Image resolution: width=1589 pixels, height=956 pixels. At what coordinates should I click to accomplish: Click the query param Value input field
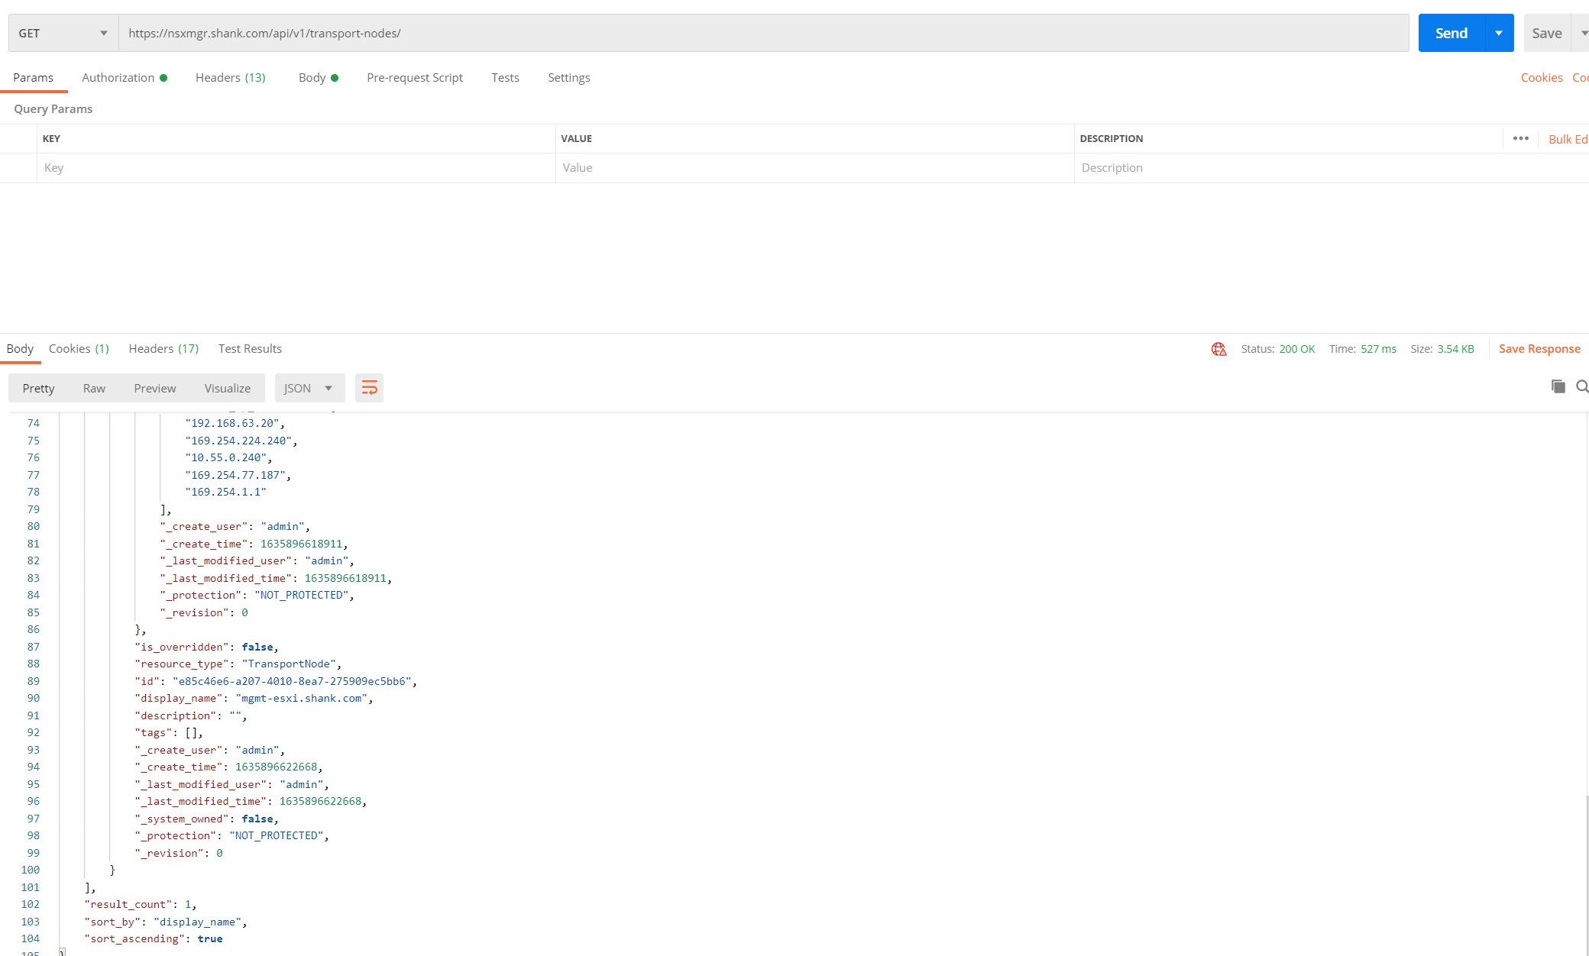[814, 168]
